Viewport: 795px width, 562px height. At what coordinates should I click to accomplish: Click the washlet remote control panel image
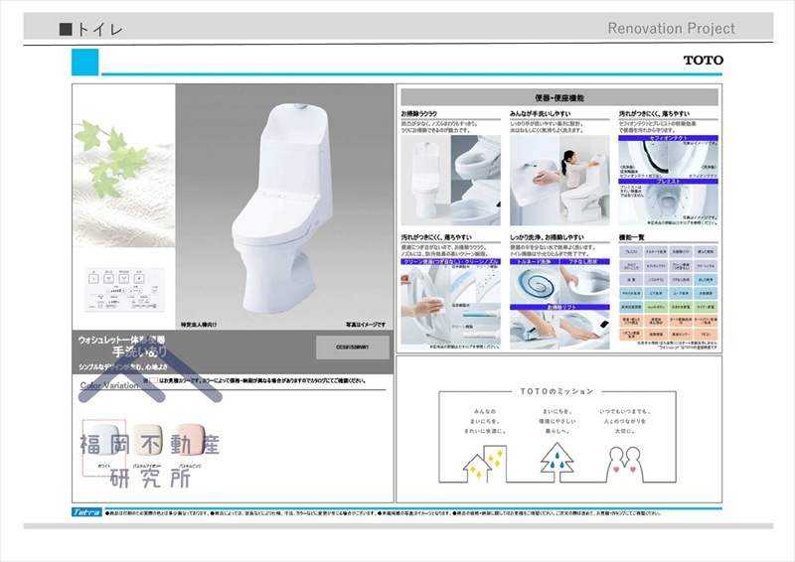123,289
